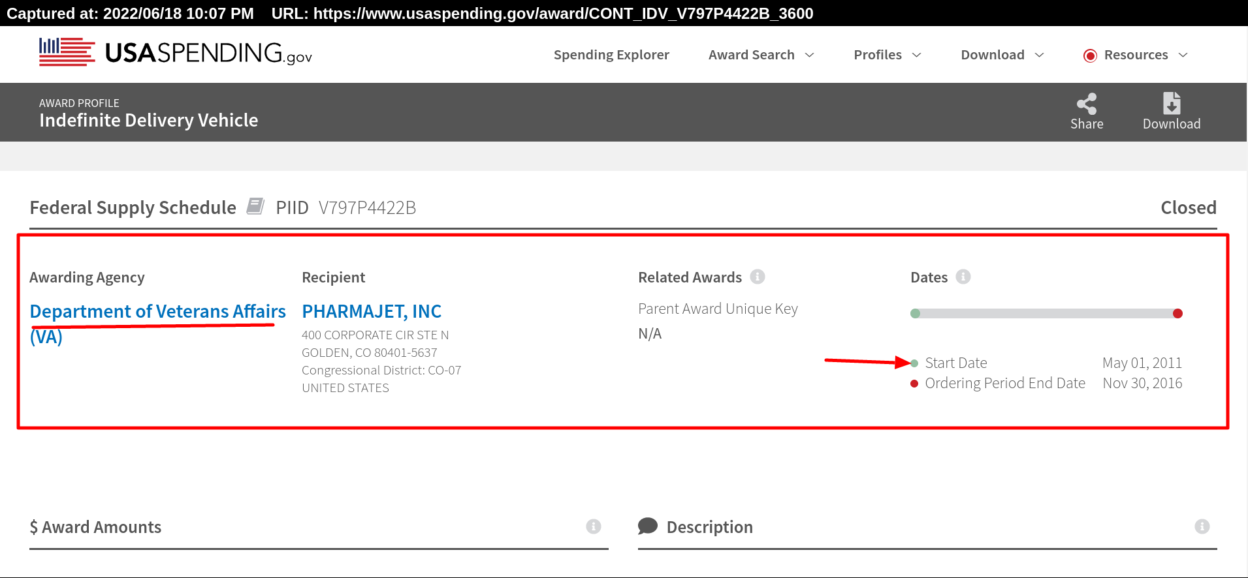
Task: Click the address line 400 CORPORATE CIR STE N
Action: pyautogui.click(x=375, y=335)
